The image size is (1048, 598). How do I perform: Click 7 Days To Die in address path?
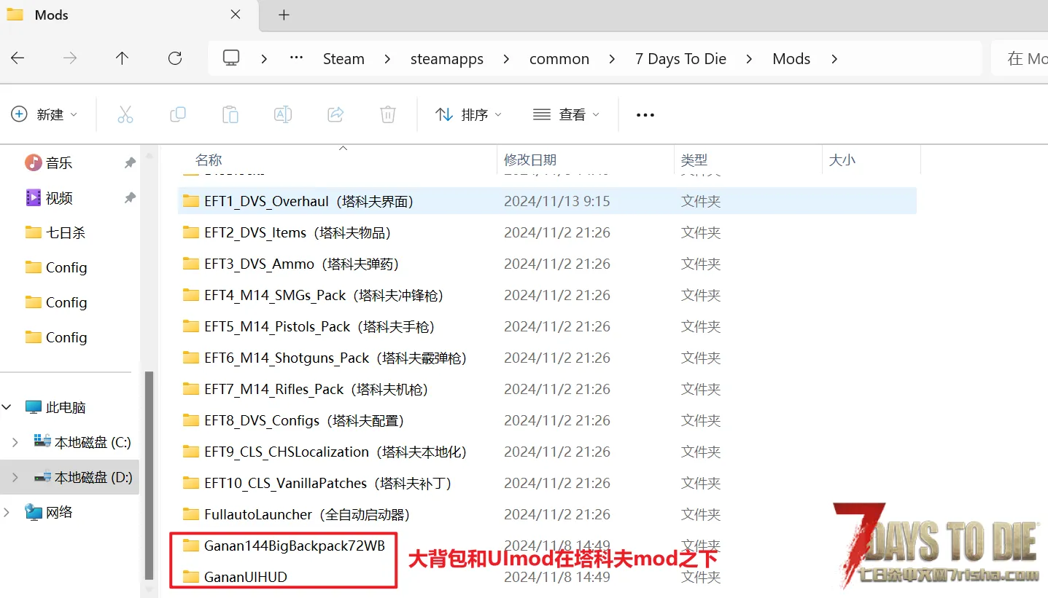[680, 59]
